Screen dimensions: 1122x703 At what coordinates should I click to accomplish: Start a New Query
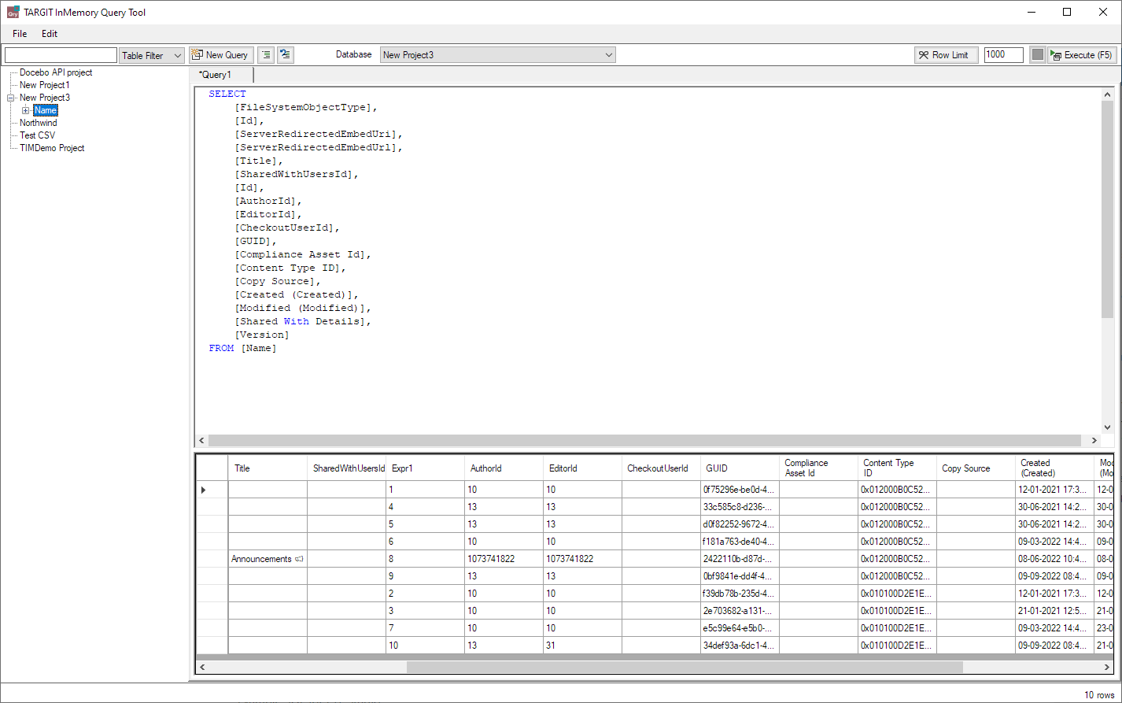pyautogui.click(x=221, y=55)
